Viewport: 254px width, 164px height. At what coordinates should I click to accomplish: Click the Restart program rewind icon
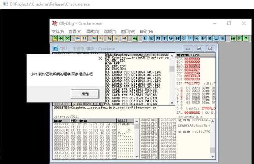(x=61, y=38)
